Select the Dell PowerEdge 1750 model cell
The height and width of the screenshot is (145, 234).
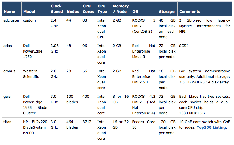(33, 51)
